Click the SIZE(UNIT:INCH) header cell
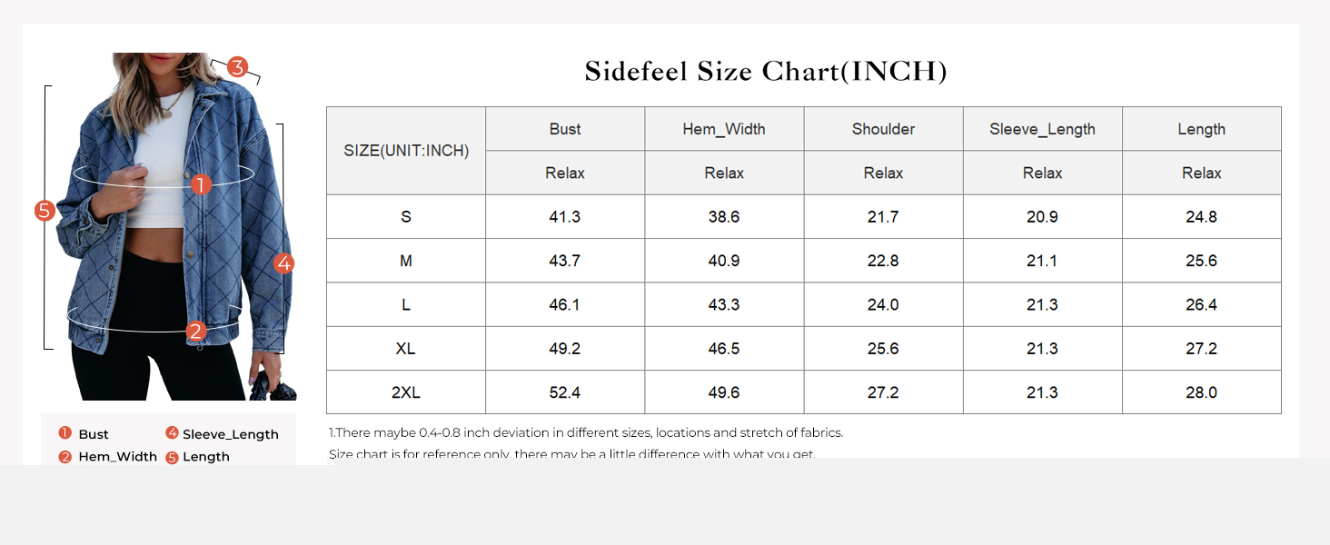Screen dimensions: 1330x545 (406, 151)
